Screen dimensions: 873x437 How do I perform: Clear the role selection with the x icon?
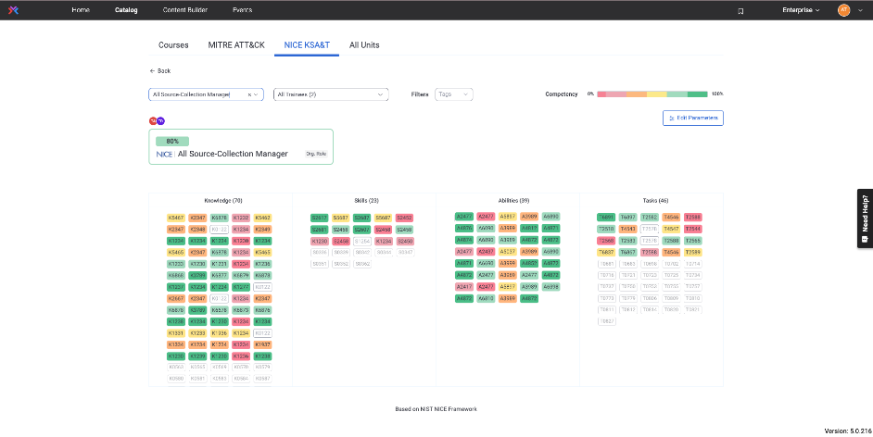[249, 94]
